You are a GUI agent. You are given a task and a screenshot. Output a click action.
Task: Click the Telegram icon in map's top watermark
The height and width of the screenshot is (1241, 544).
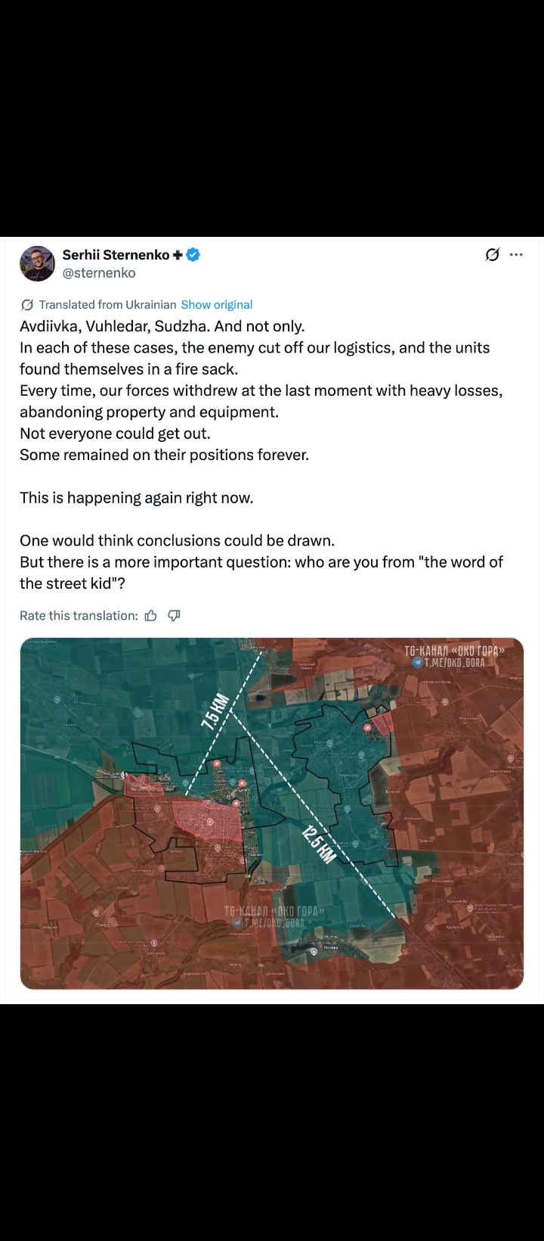pyautogui.click(x=417, y=663)
